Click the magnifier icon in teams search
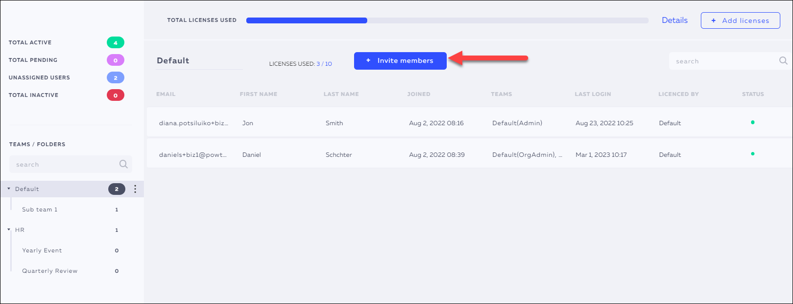The width and height of the screenshot is (793, 304). click(x=123, y=164)
